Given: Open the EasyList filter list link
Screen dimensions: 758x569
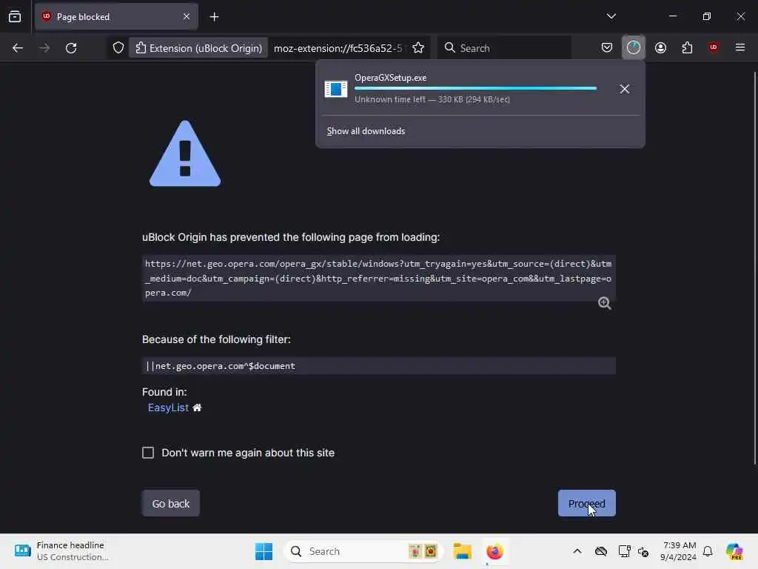Looking at the screenshot, I should pos(168,407).
